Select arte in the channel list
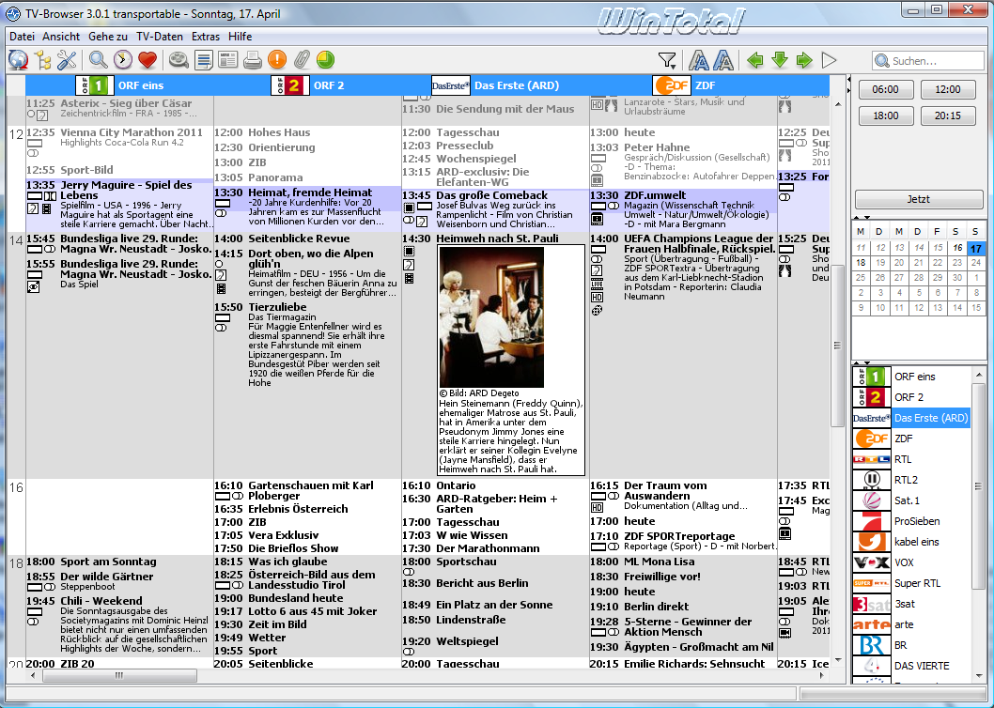The height and width of the screenshot is (708, 994). click(x=911, y=625)
